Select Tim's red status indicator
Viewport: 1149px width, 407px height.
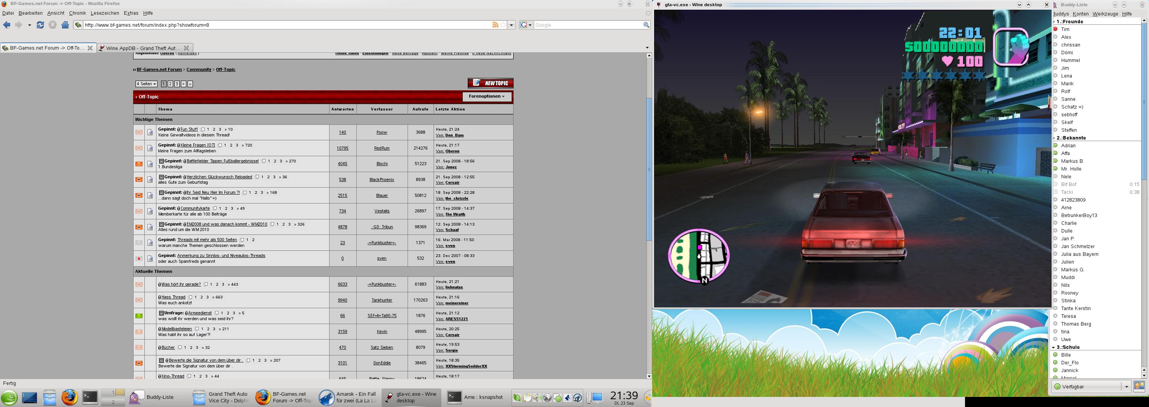click(x=1056, y=29)
